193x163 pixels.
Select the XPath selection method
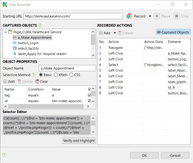[60, 75]
